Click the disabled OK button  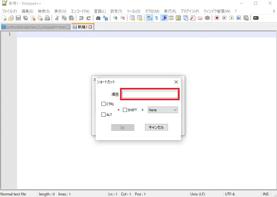point(123,127)
